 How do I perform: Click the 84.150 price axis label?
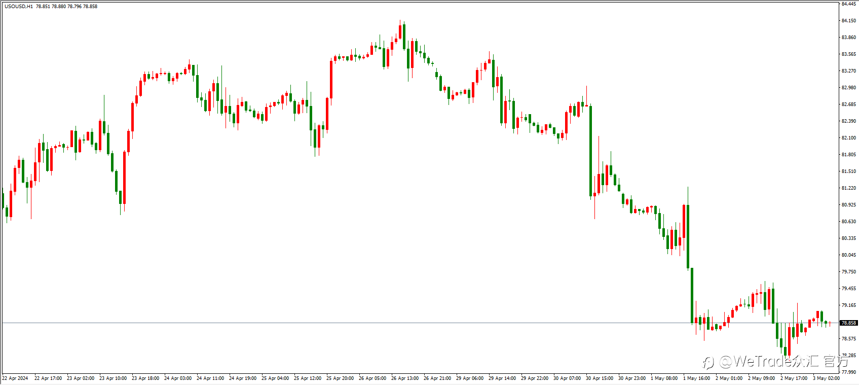(849, 21)
